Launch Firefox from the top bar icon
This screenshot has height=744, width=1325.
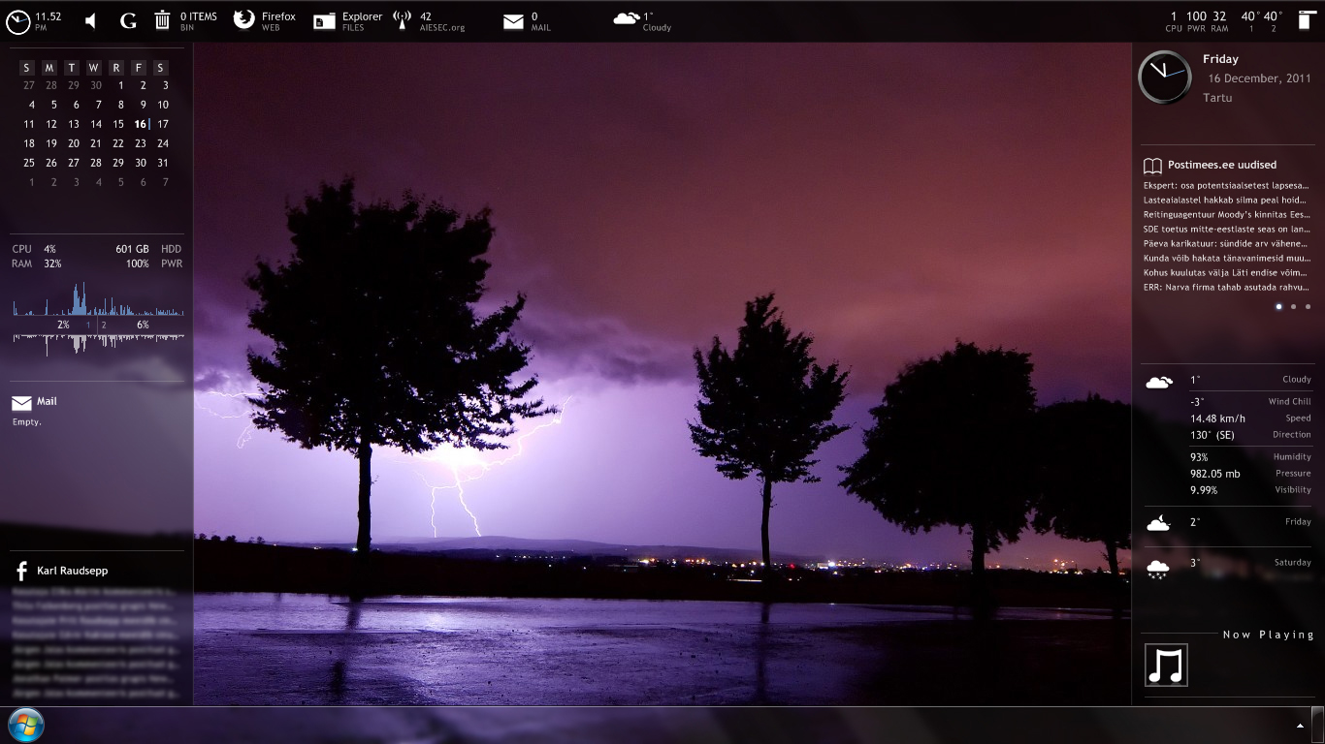tap(243, 20)
